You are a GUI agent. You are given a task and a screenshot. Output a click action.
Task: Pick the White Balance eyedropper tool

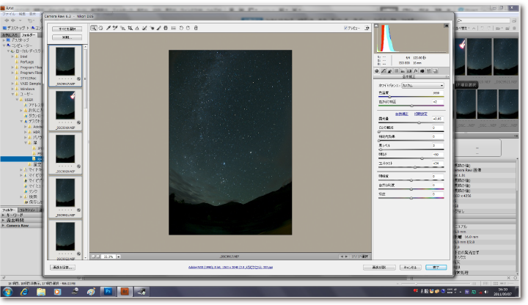coord(109,29)
